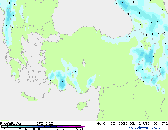The image size is (168, 130).
Task: Pick the 5–10 mm legend swatch
Action: [x=29, y=127]
